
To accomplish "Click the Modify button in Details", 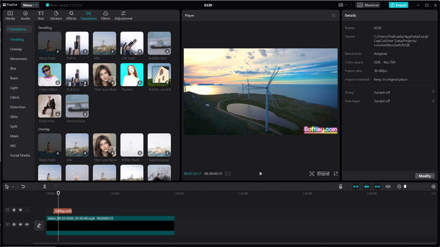I will 425,176.
